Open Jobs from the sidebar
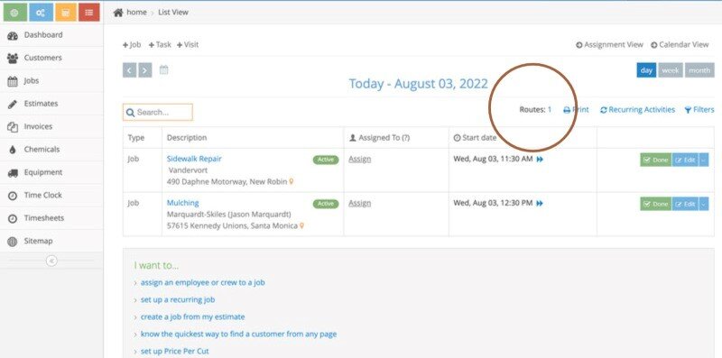The height and width of the screenshot is (358, 722). coord(51,81)
